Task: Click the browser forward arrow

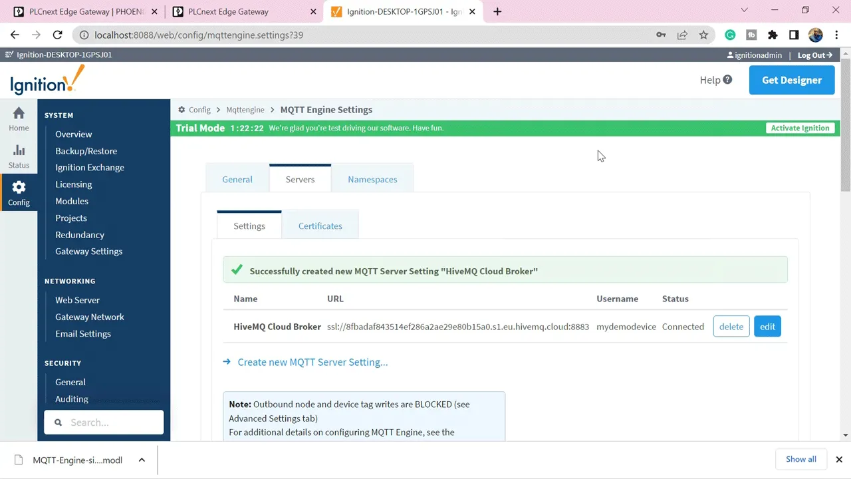Action: click(36, 35)
